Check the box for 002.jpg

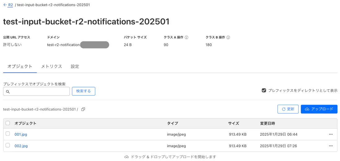[8, 146]
